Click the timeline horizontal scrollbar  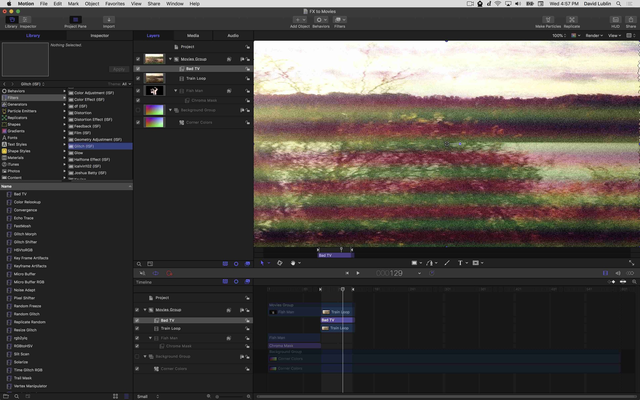(447, 396)
